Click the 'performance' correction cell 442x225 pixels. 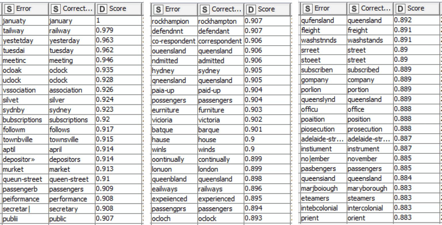(72, 199)
